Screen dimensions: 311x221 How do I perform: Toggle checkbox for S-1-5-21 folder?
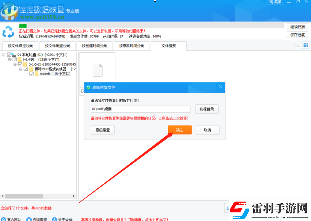[x=20, y=64]
